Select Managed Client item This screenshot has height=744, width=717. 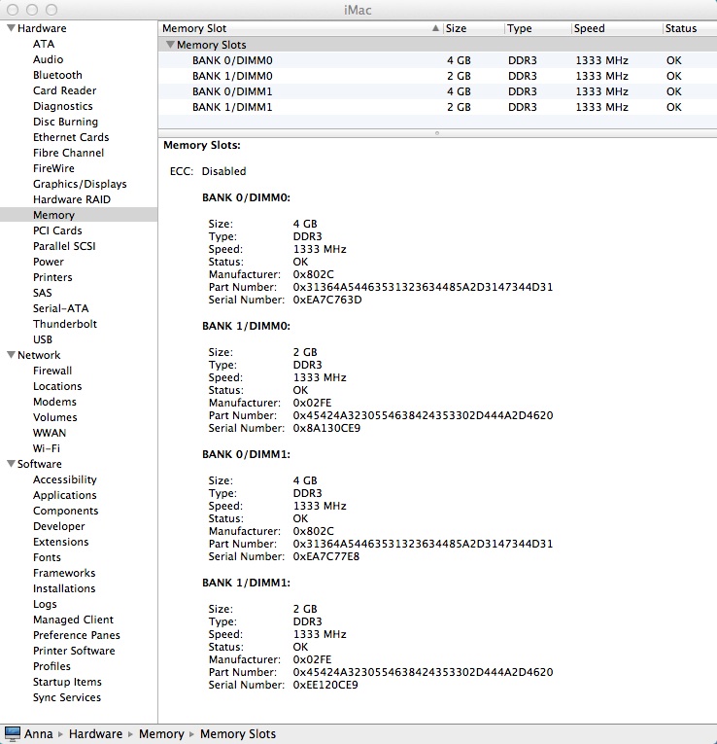[x=73, y=620]
